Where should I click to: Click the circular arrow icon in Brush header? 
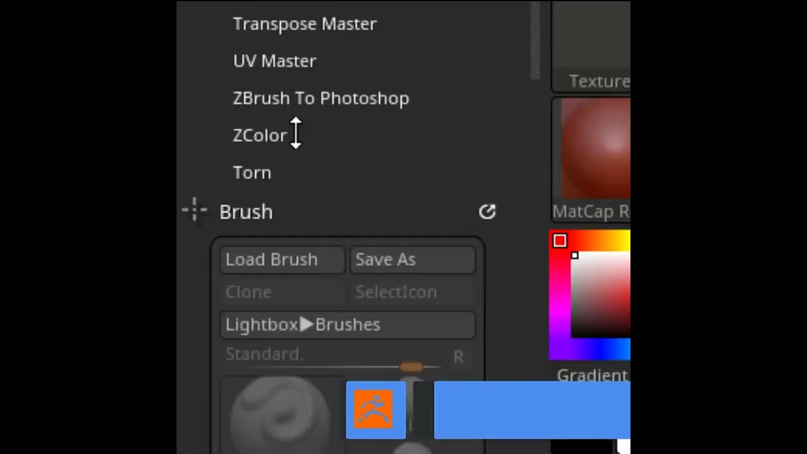point(487,212)
